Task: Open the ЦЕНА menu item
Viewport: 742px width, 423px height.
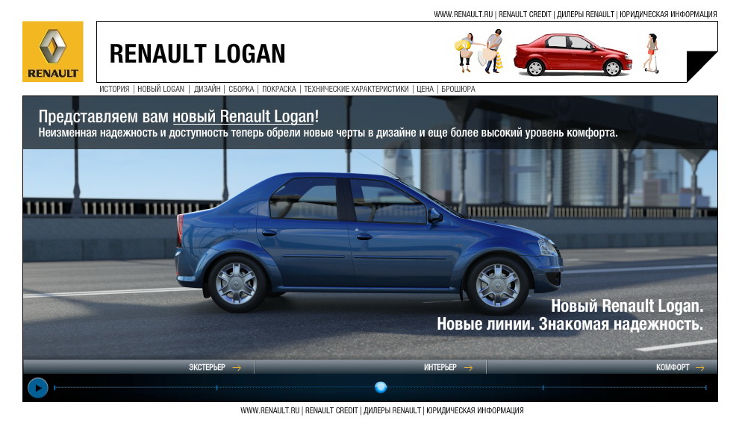Action: (425, 89)
